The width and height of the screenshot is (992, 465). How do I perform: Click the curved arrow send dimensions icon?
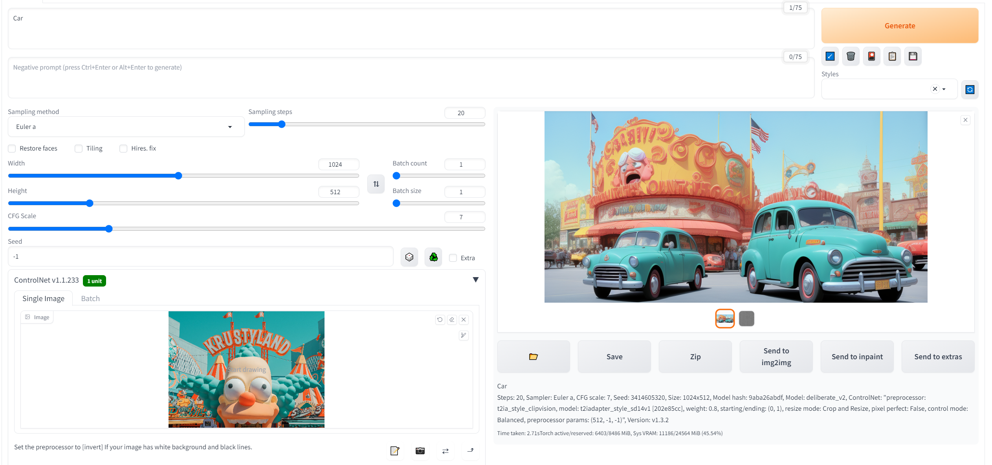coord(470,451)
